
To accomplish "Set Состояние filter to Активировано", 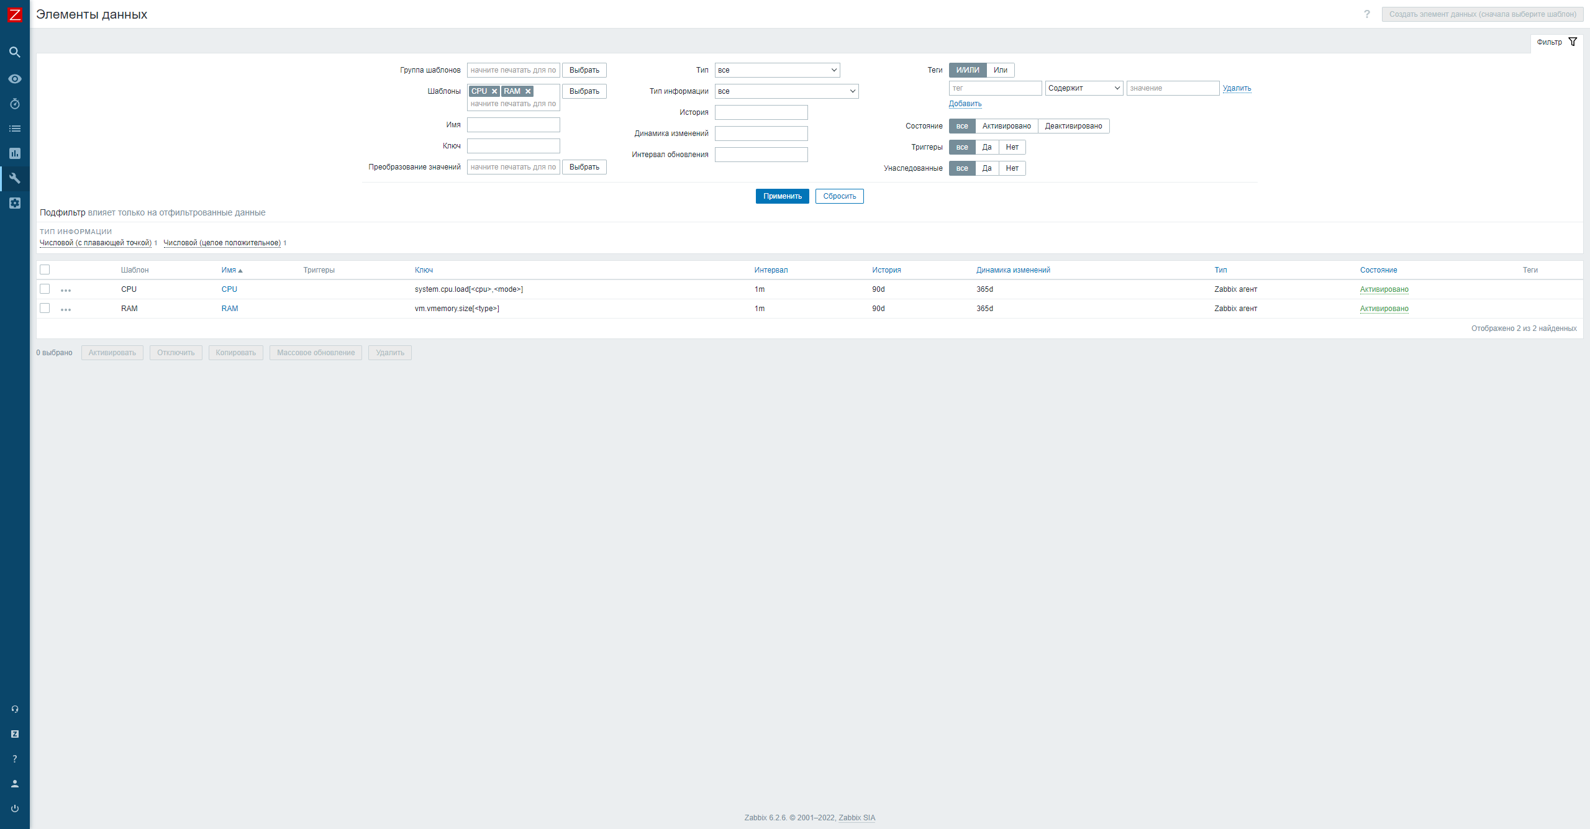I will [x=1006, y=126].
